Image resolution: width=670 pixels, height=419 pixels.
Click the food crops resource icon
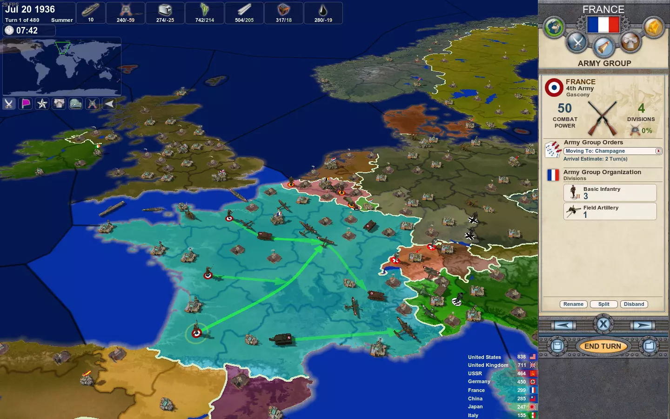point(205,10)
